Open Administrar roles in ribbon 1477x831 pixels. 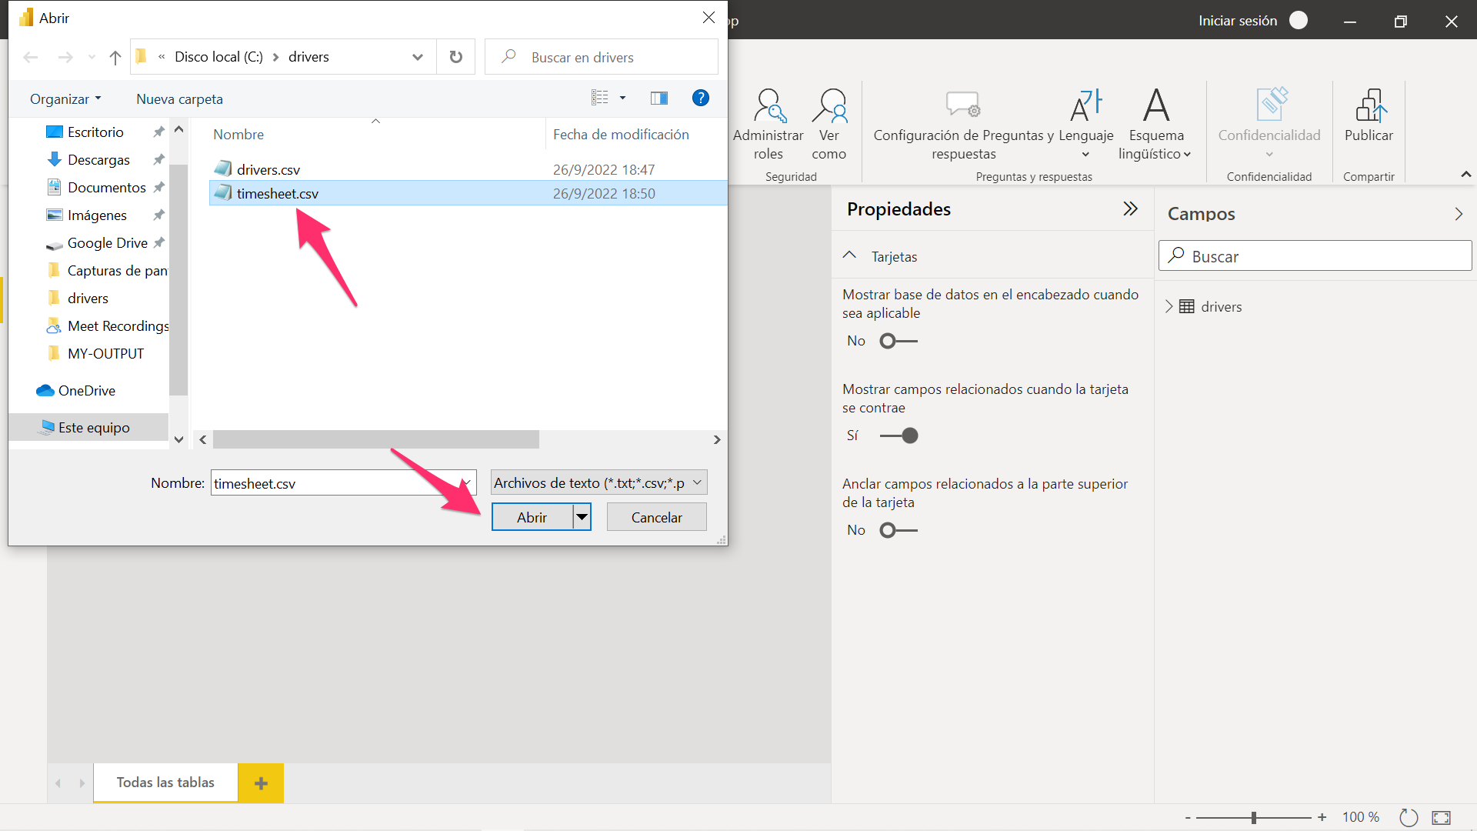pyautogui.click(x=769, y=124)
